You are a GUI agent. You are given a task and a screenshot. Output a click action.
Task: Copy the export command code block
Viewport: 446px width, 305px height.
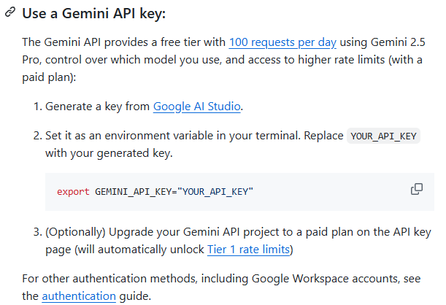(x=416, y=189)
